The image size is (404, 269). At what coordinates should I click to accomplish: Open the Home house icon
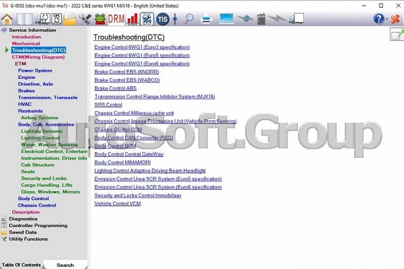pos(7,19)
